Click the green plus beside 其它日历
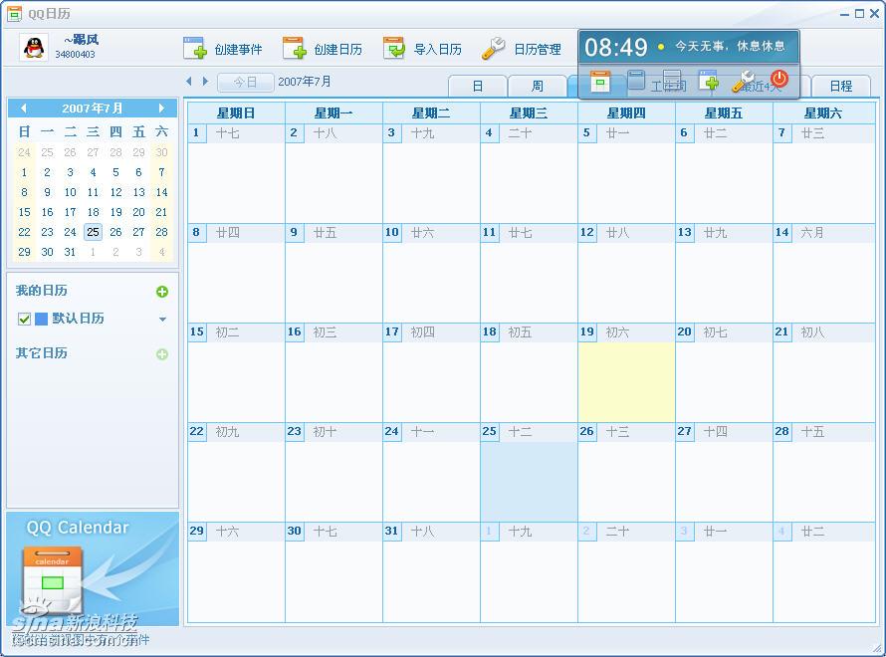 162,354
